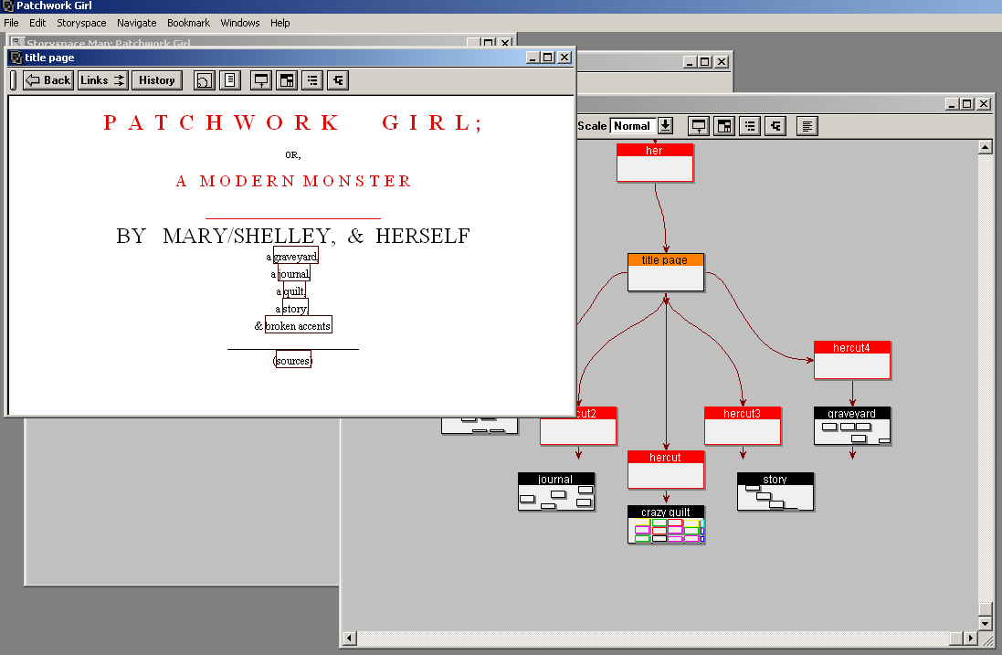Close the title page window
This screenshot has width=1002, height=655.
[564, 58]
